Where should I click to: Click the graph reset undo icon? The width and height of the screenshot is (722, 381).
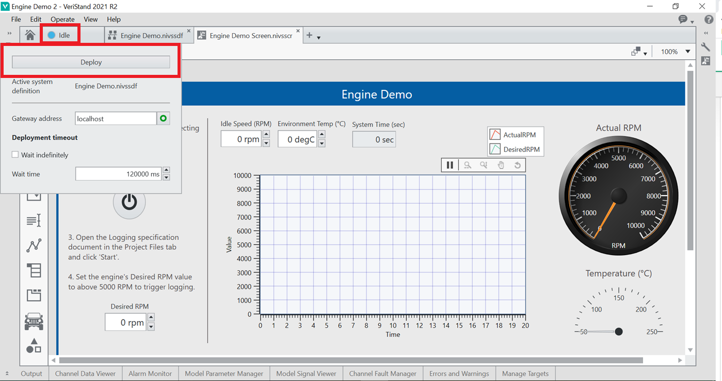click(x=517, y=165)
